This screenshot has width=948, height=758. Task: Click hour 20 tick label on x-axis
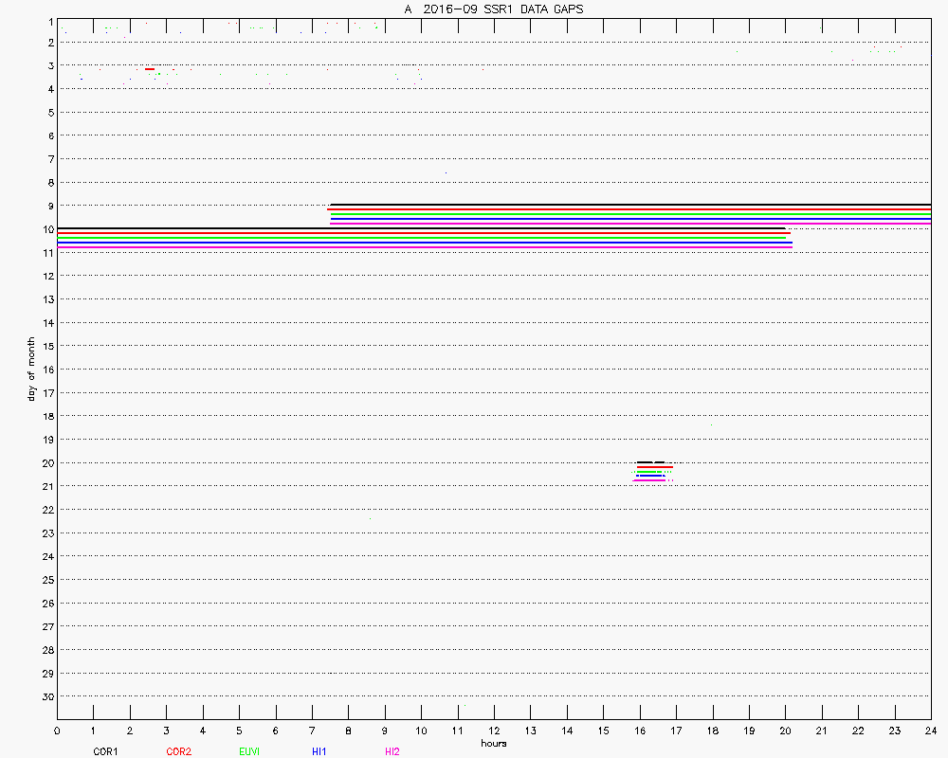(x=785, y=731)
